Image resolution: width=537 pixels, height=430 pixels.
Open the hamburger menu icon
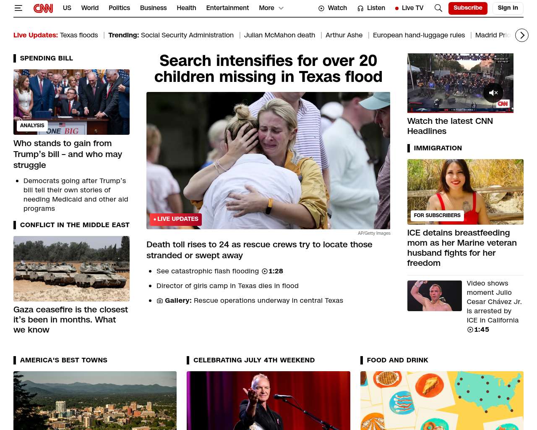click(x=18, y=8)
